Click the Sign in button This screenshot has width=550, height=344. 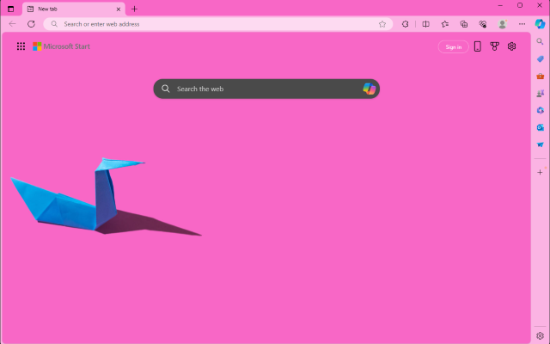pyautogui.click(x=453, y=46)
